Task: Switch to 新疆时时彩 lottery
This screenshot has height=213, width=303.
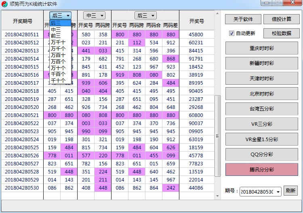Action: pyautogui.click(x=261, y=63)
